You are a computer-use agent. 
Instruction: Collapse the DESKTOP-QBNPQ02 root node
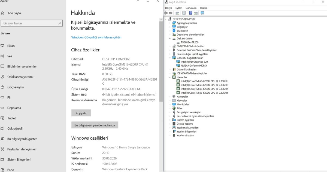coord(166,19)
